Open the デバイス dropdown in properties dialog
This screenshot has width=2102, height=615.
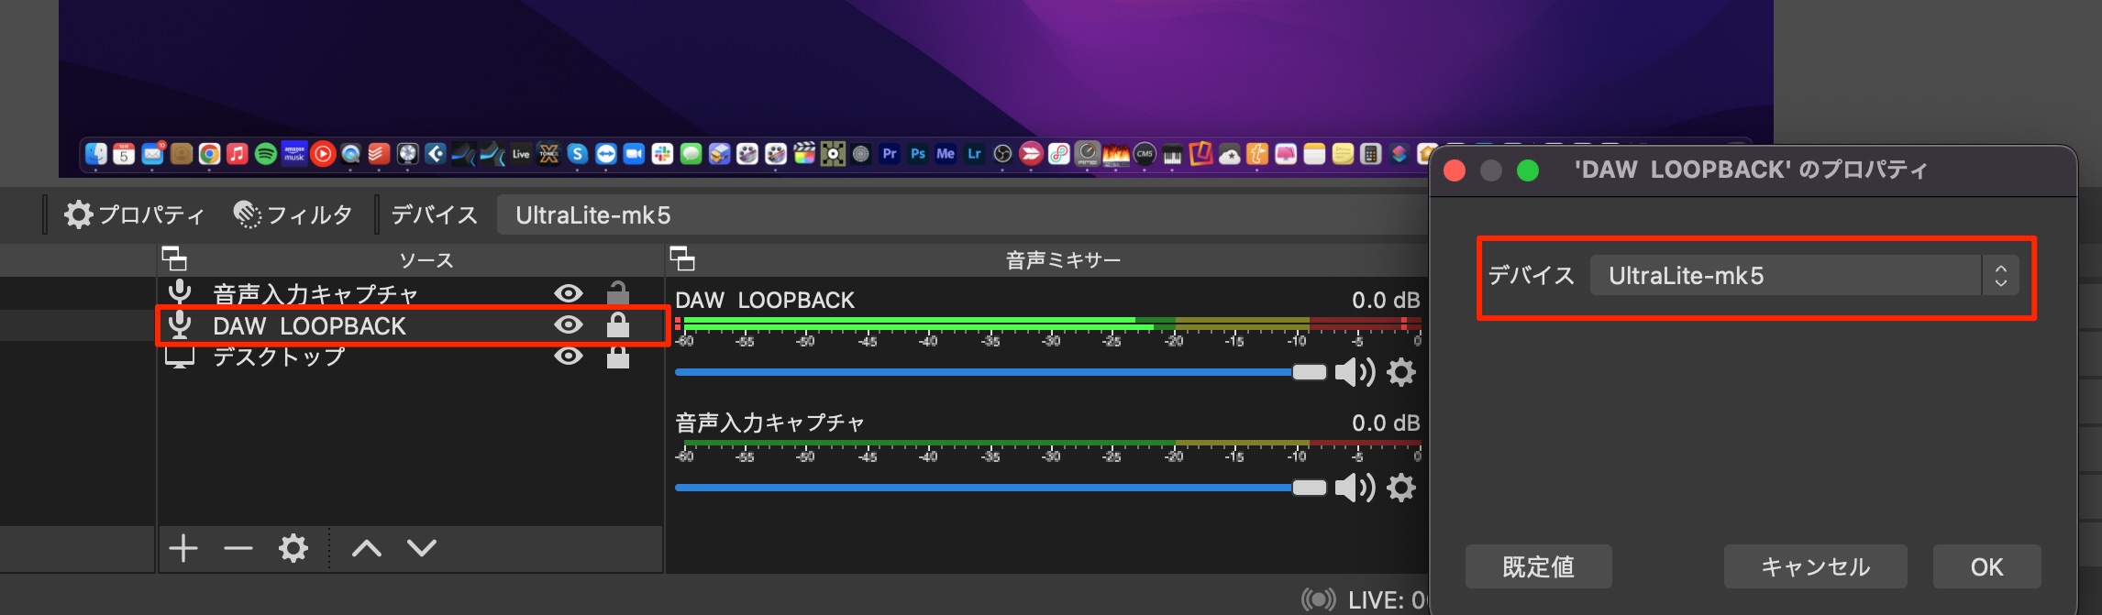(x=1805, y=275)
